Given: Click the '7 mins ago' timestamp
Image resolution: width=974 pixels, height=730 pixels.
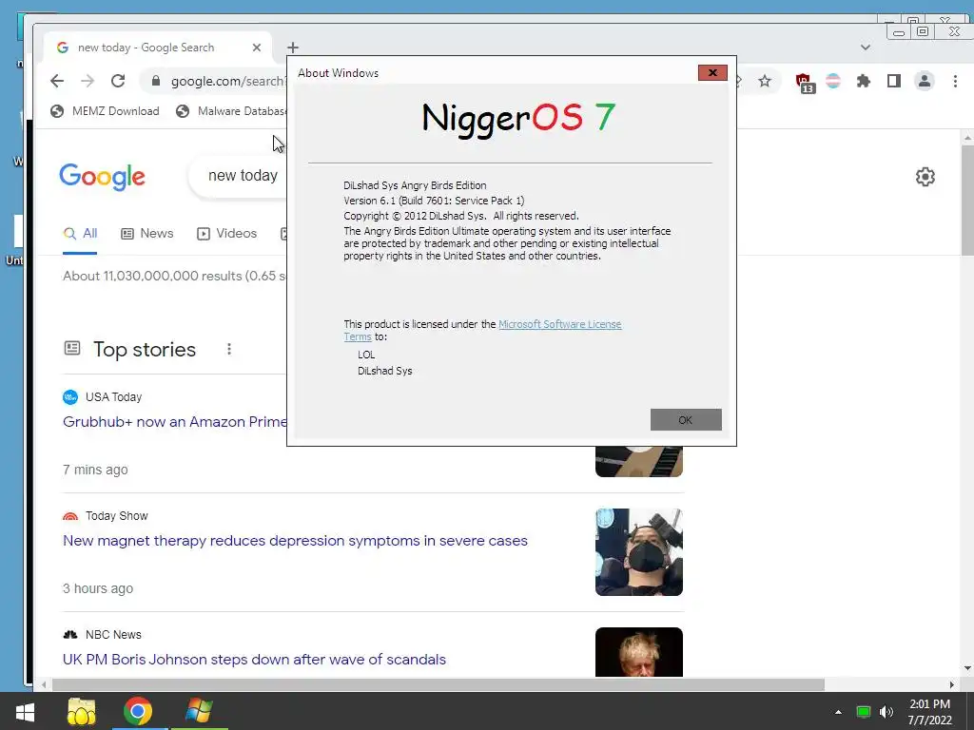Looking at the screenshot, I should tap(95, 470).
